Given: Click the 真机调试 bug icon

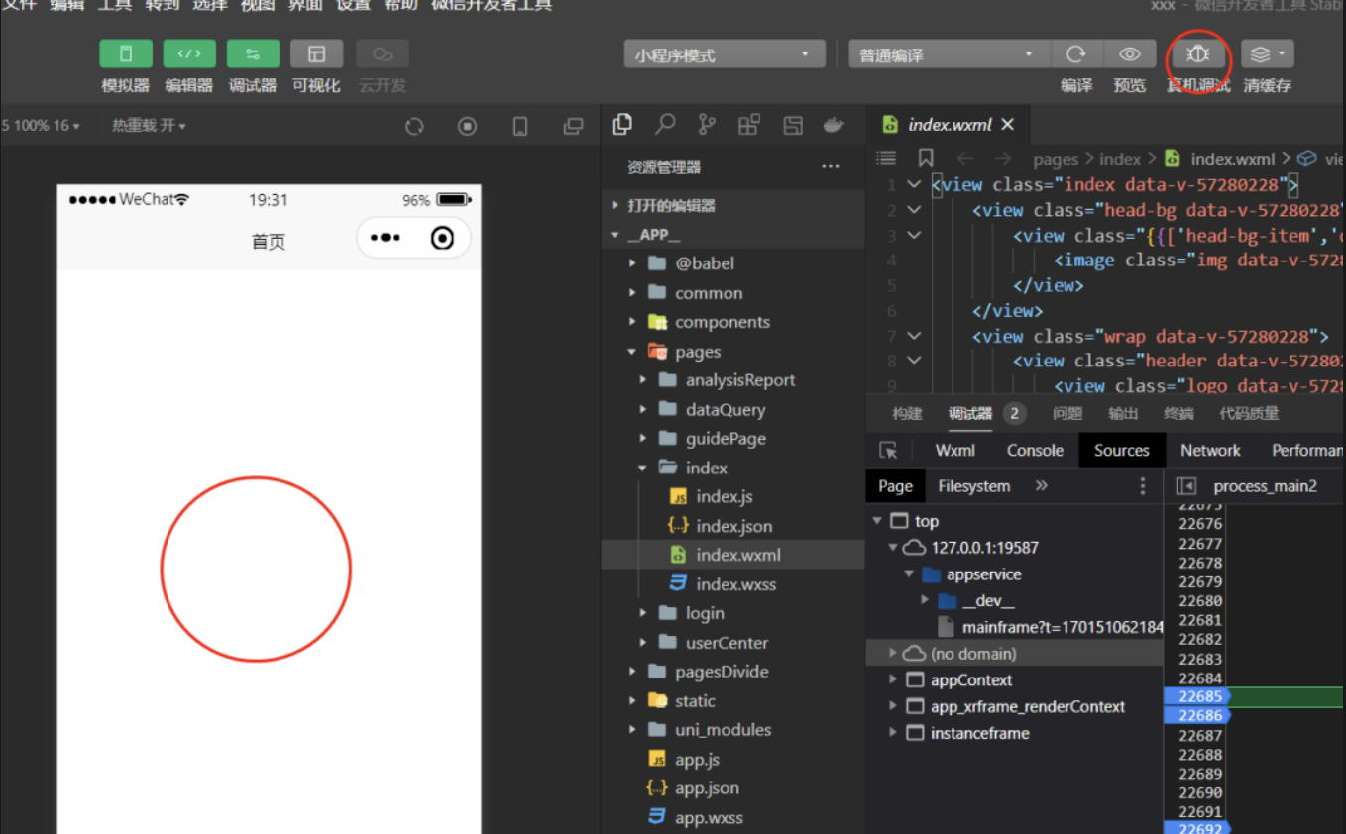Looking at the screenshot, I should coord(1197,54).
